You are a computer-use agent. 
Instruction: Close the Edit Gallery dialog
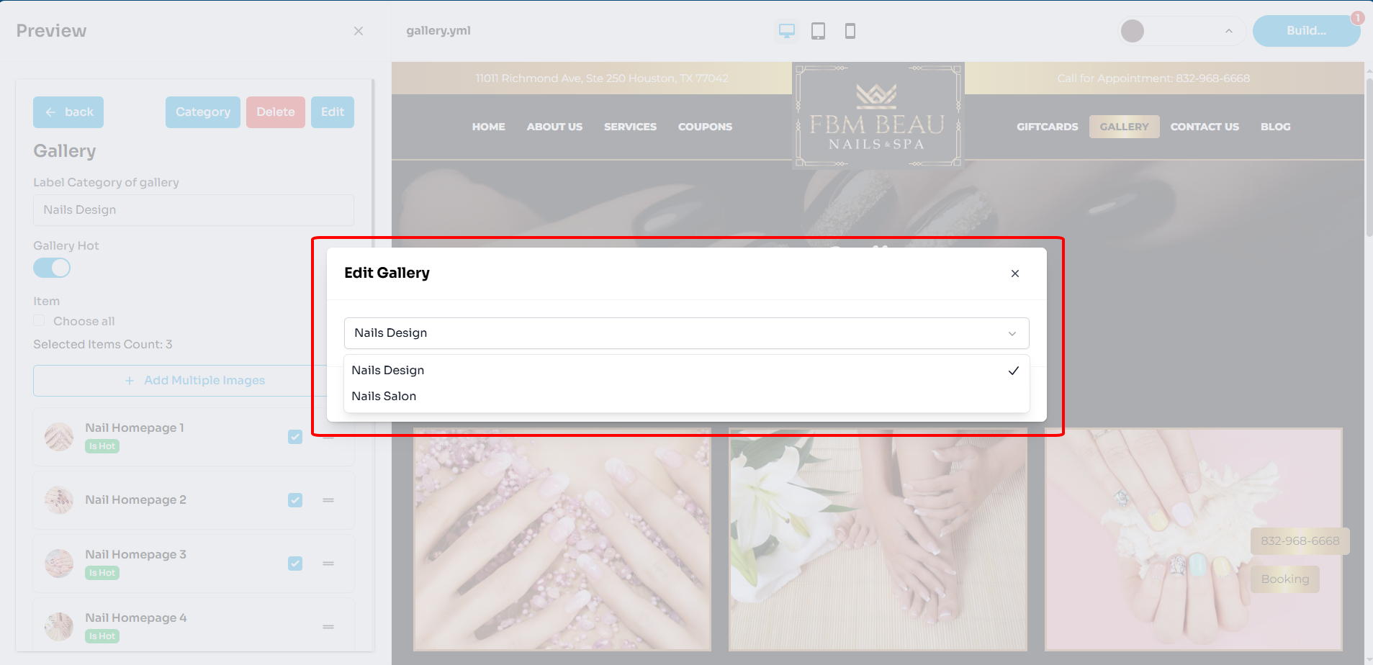(x=1014, y=273)
